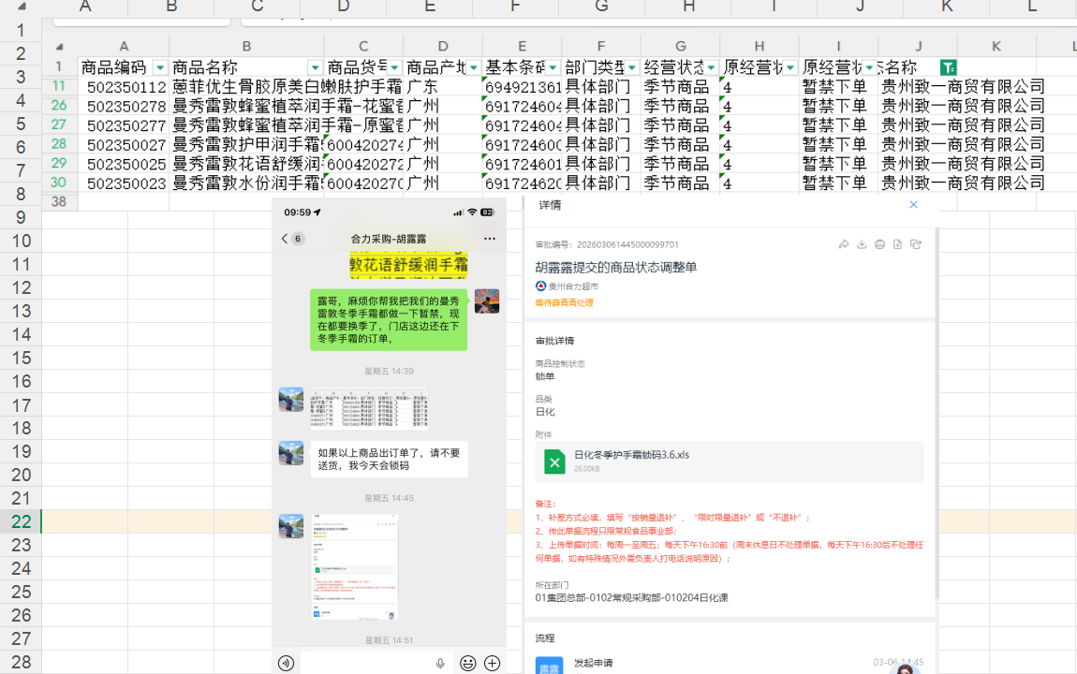Tap the microphone icon in message field
1077x674 pixels.
[440, 663]
